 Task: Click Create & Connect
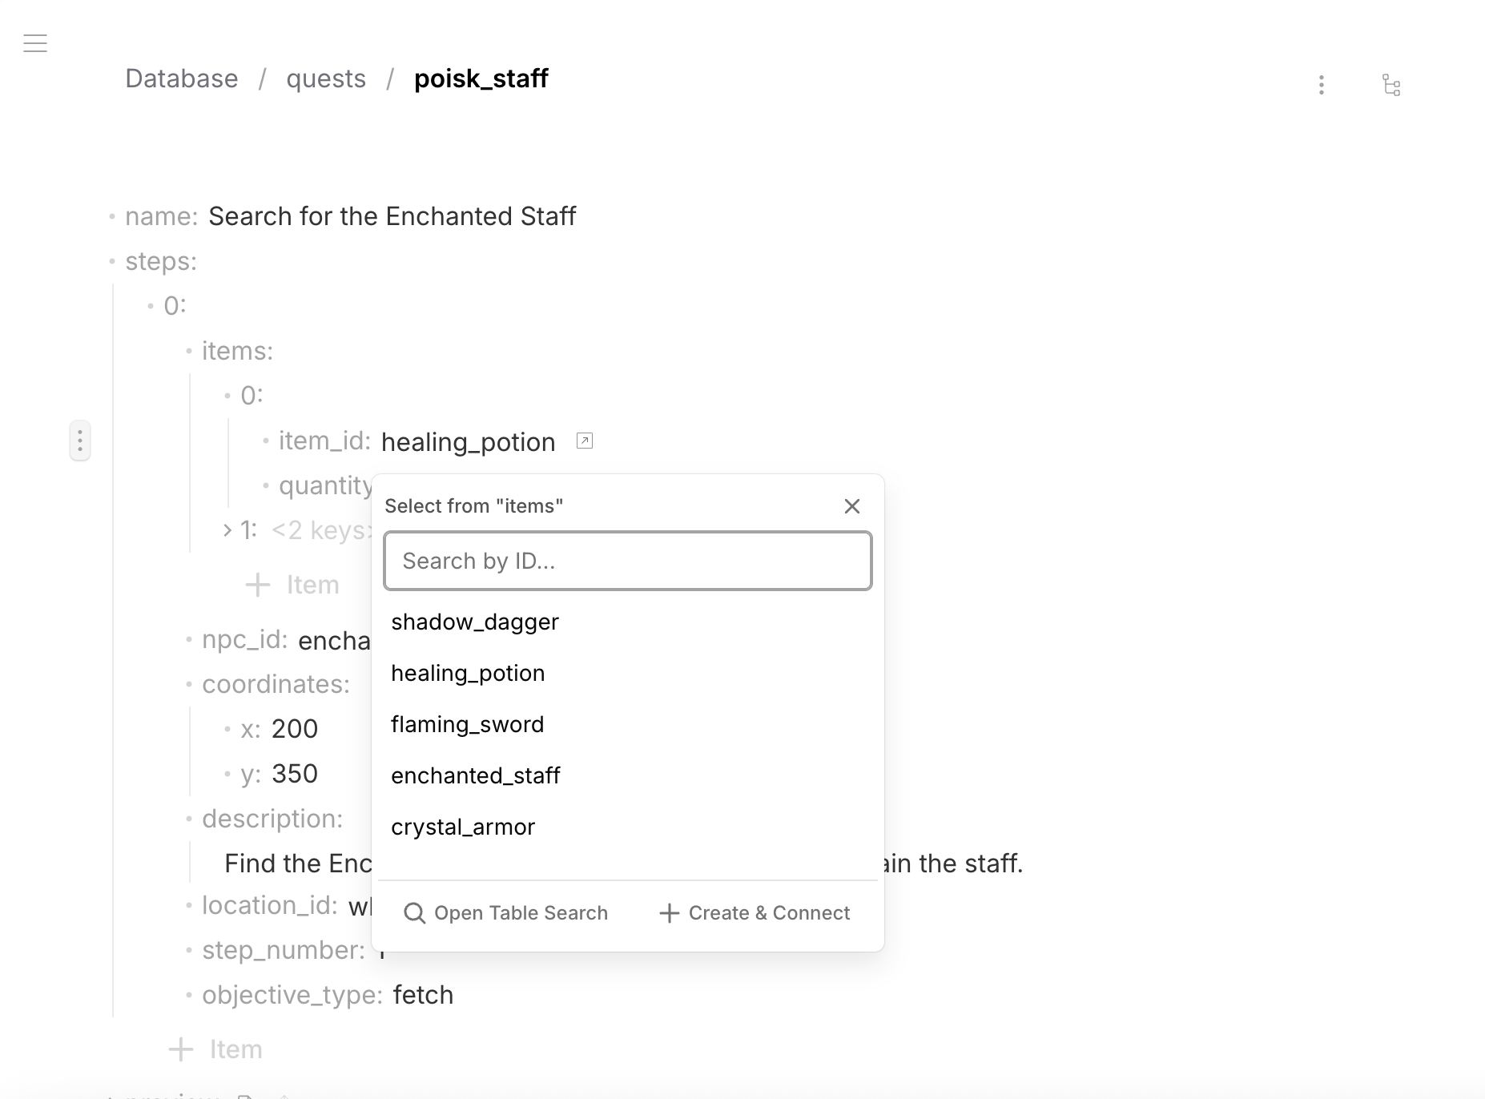click(768, 912)
